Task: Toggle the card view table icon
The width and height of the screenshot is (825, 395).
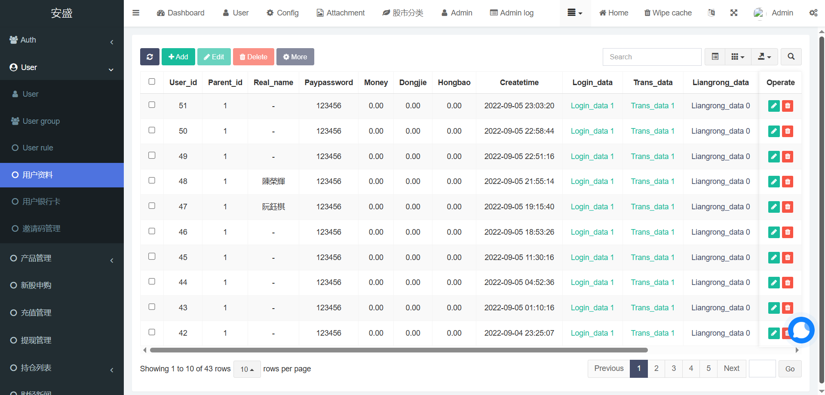Action: click(715, 57)
